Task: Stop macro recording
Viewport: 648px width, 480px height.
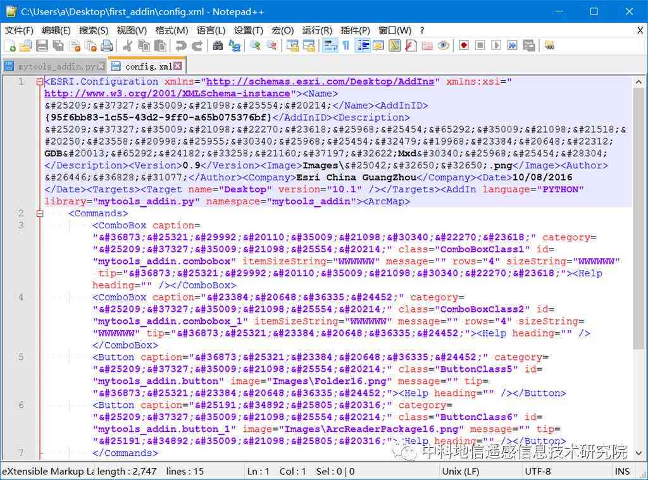Action: [x=480, y=46]
